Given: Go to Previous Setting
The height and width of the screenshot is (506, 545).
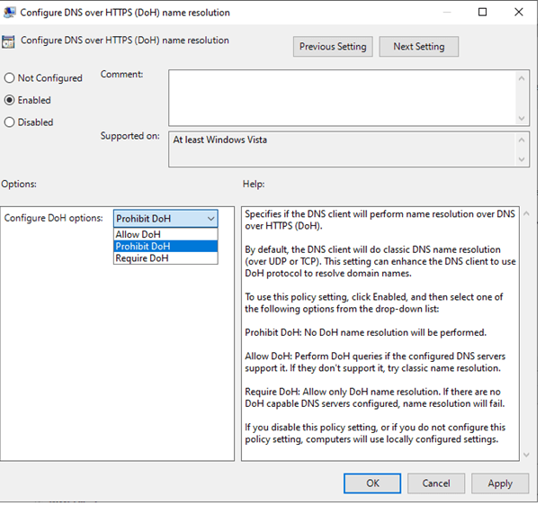Looking at the screenshot, I should pos(333,47).
